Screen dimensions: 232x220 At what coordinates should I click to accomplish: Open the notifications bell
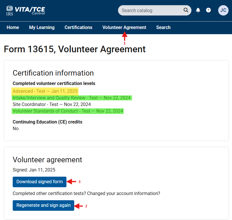pos(198,10)
